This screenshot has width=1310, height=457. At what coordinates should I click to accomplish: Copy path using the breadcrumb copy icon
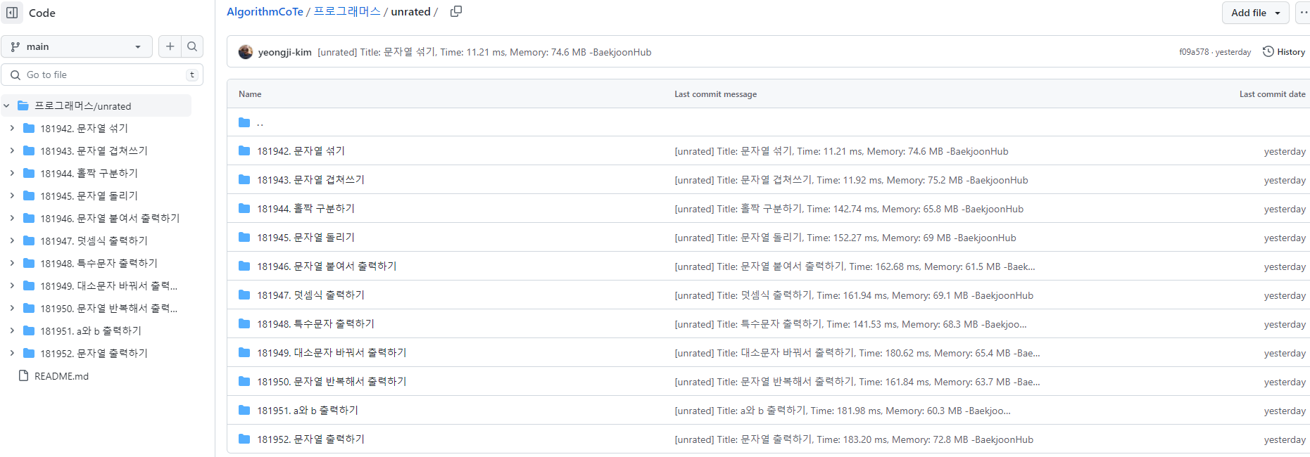(456, 11)
